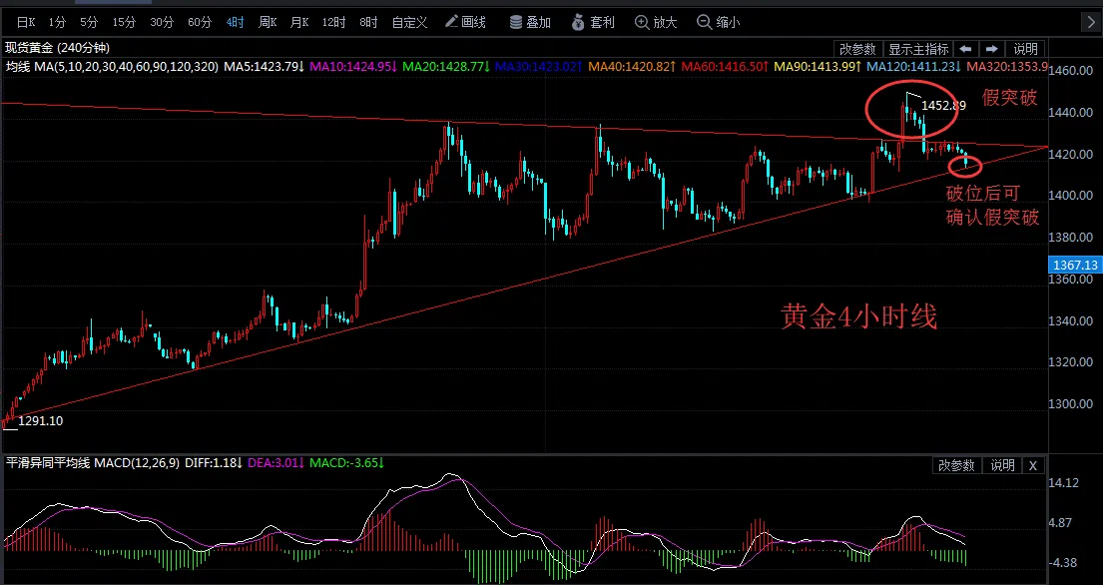Image resolution: width=1103 pixels, height=585 pixels.
Task: Click the MA60:1416.50 value
Action: coord(726,67)
